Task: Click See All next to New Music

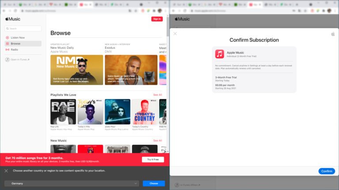Action: point(158,140)
